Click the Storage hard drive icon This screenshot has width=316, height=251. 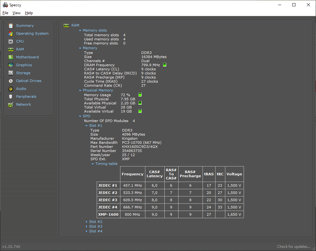pos(11,73)
